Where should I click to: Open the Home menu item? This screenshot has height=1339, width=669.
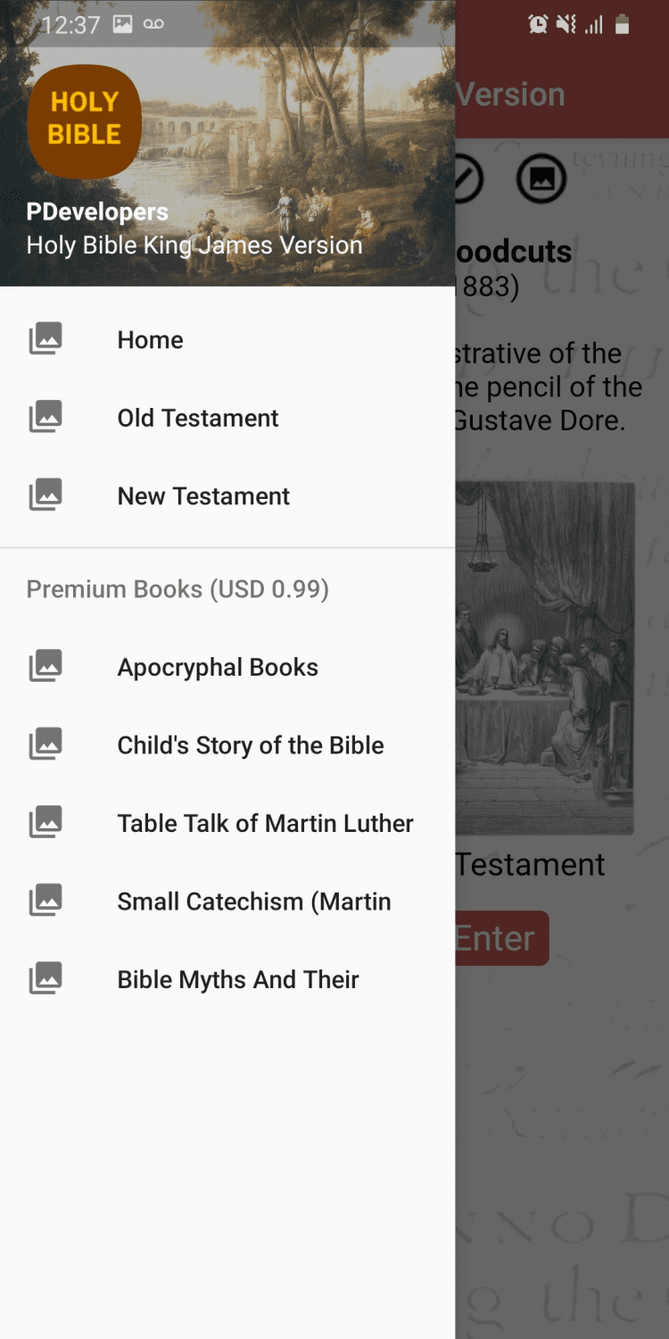pyautogui.click(x=151, y=340)
